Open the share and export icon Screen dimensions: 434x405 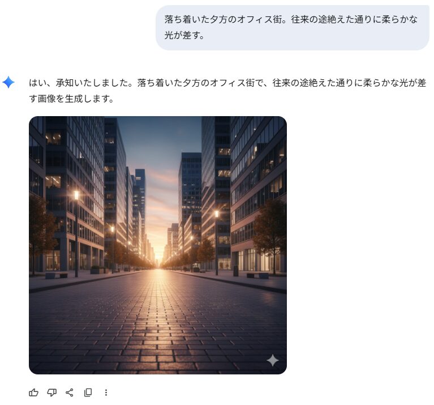tap(70, 393)
